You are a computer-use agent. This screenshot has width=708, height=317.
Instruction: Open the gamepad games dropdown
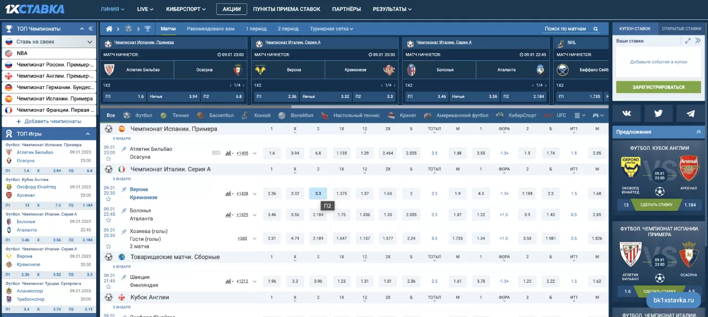(x=598, y=116)
